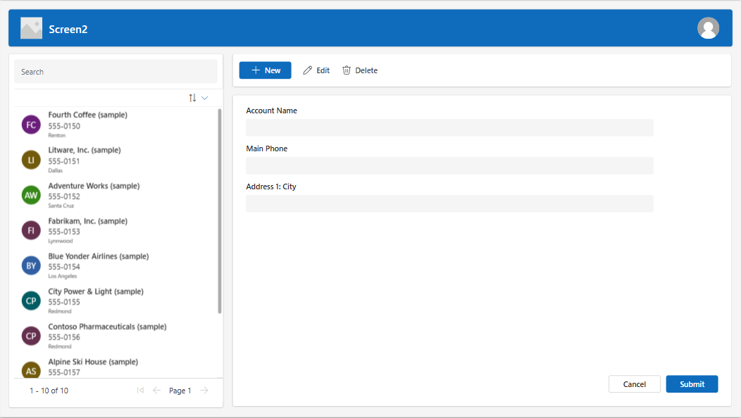741x418 pixels.
Task: Click the Account Name field
Action: click(x=449, y=127)
